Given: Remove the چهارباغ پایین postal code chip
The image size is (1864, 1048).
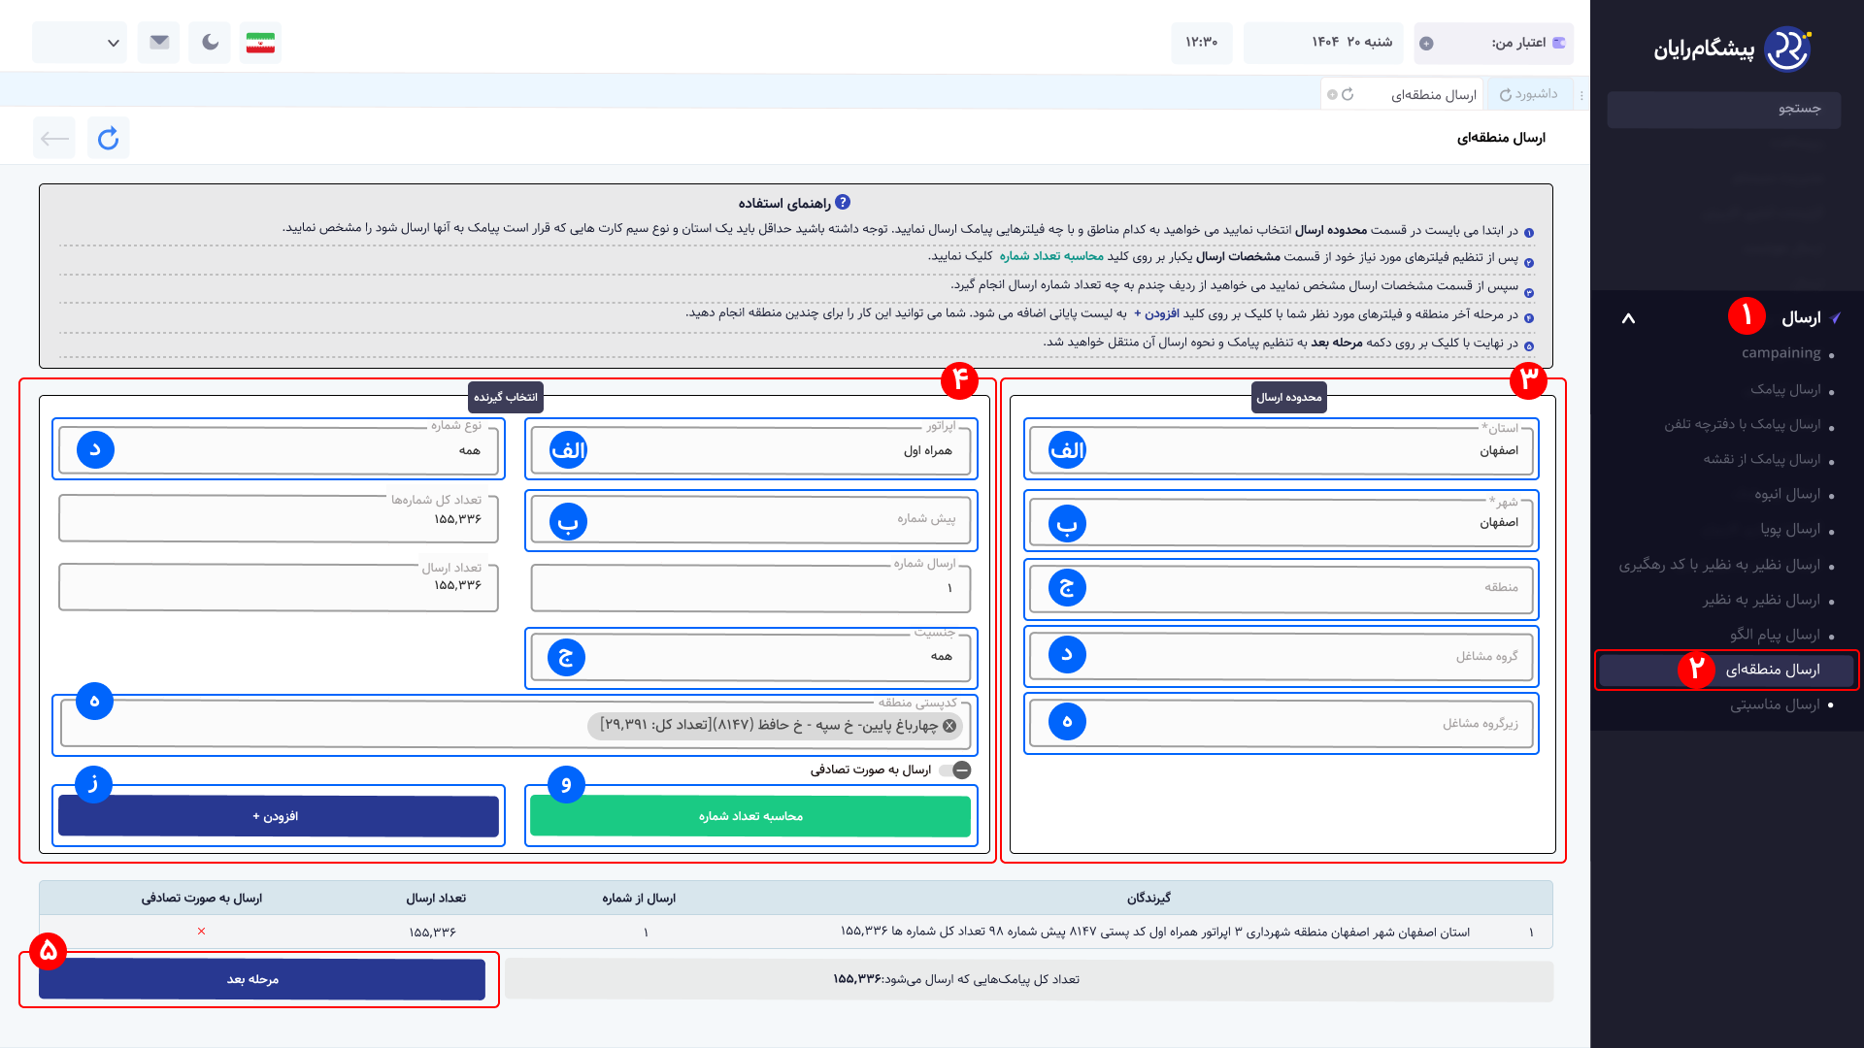Looking at the screenshot, I should tap(949, 726).
